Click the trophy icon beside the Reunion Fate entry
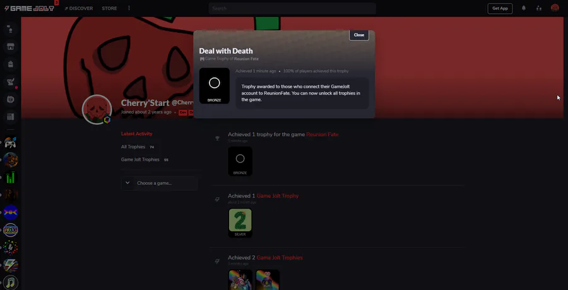The image size is (568, 290). pyautogui.click(x=217, y=138)
